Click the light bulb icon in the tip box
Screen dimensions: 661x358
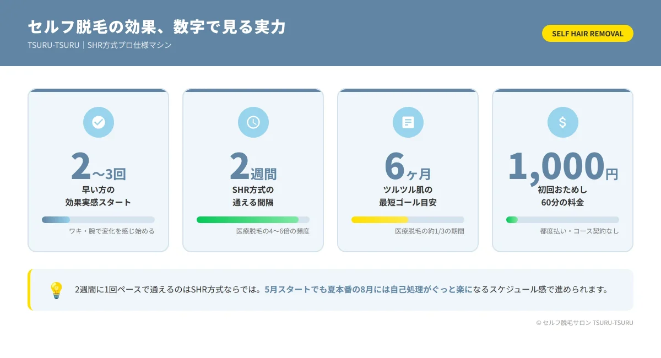[56, 290]
